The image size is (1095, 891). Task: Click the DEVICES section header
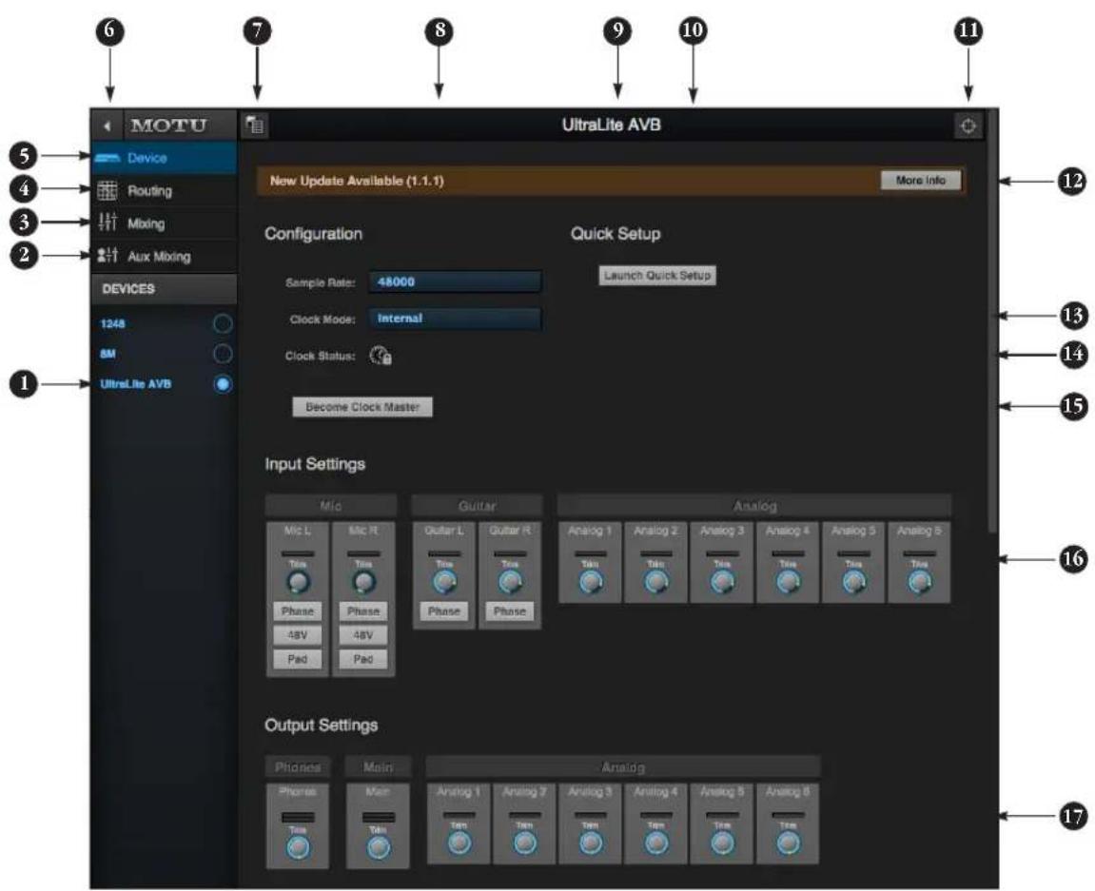[x=165, y=288]
